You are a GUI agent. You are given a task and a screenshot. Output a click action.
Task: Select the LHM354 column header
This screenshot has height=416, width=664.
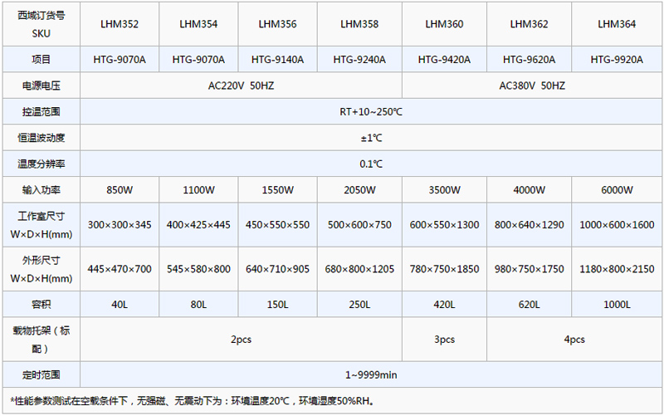pyautogui.click(x=198, y=25)
